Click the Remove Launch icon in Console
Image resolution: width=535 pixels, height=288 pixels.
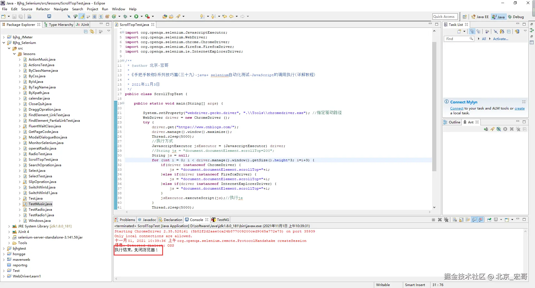pos(440,220)
